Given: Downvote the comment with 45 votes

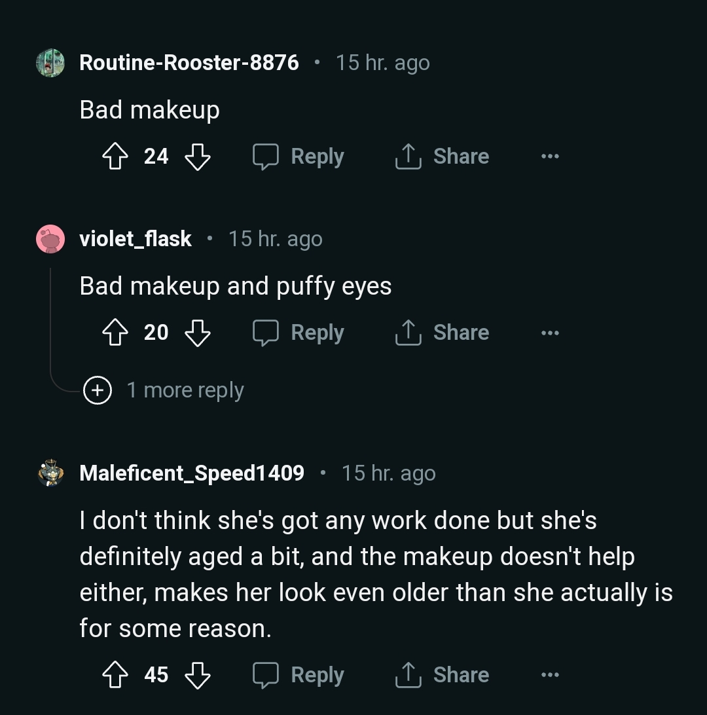Looking at the screenshot, I should 197,675.
